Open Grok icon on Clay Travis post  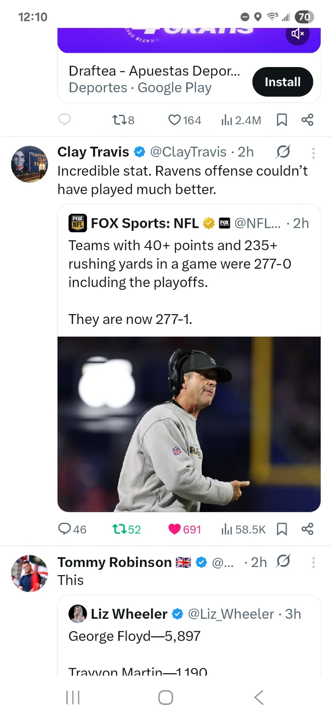(283, 152)
